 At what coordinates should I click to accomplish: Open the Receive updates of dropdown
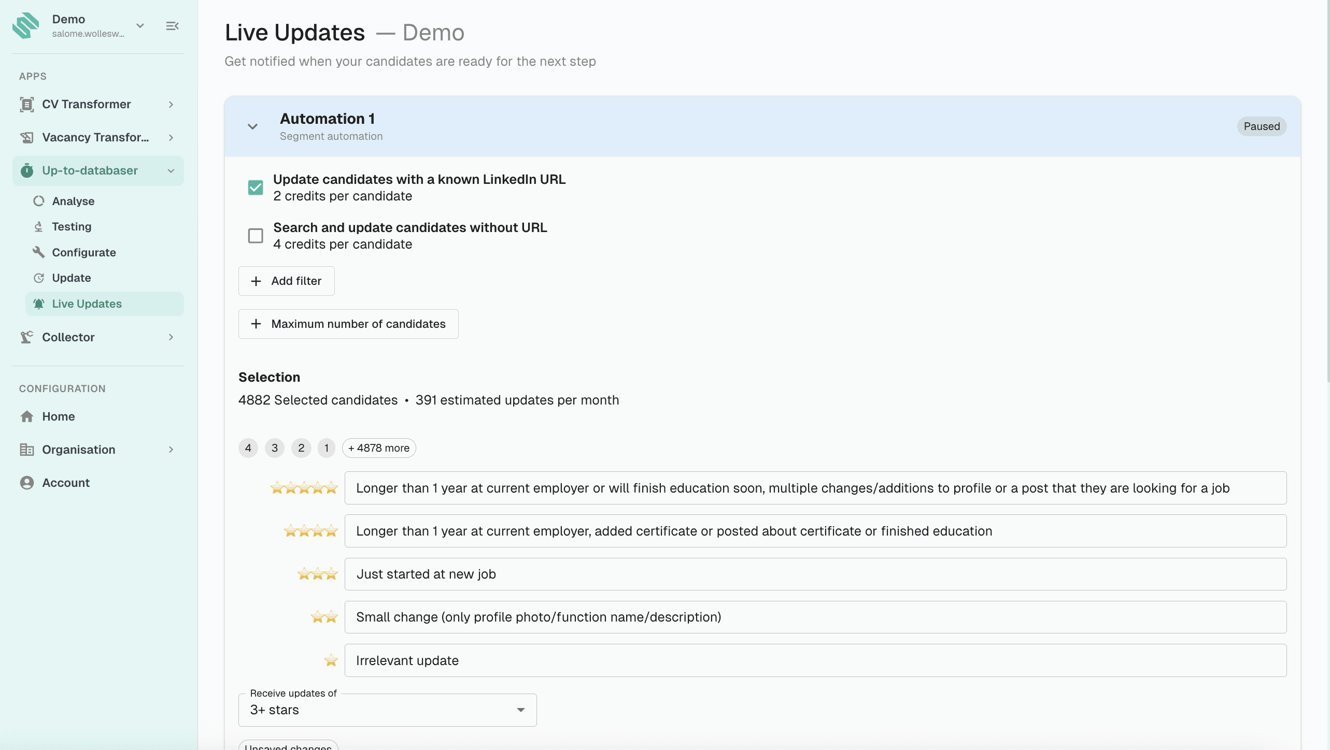click(387, 710)
